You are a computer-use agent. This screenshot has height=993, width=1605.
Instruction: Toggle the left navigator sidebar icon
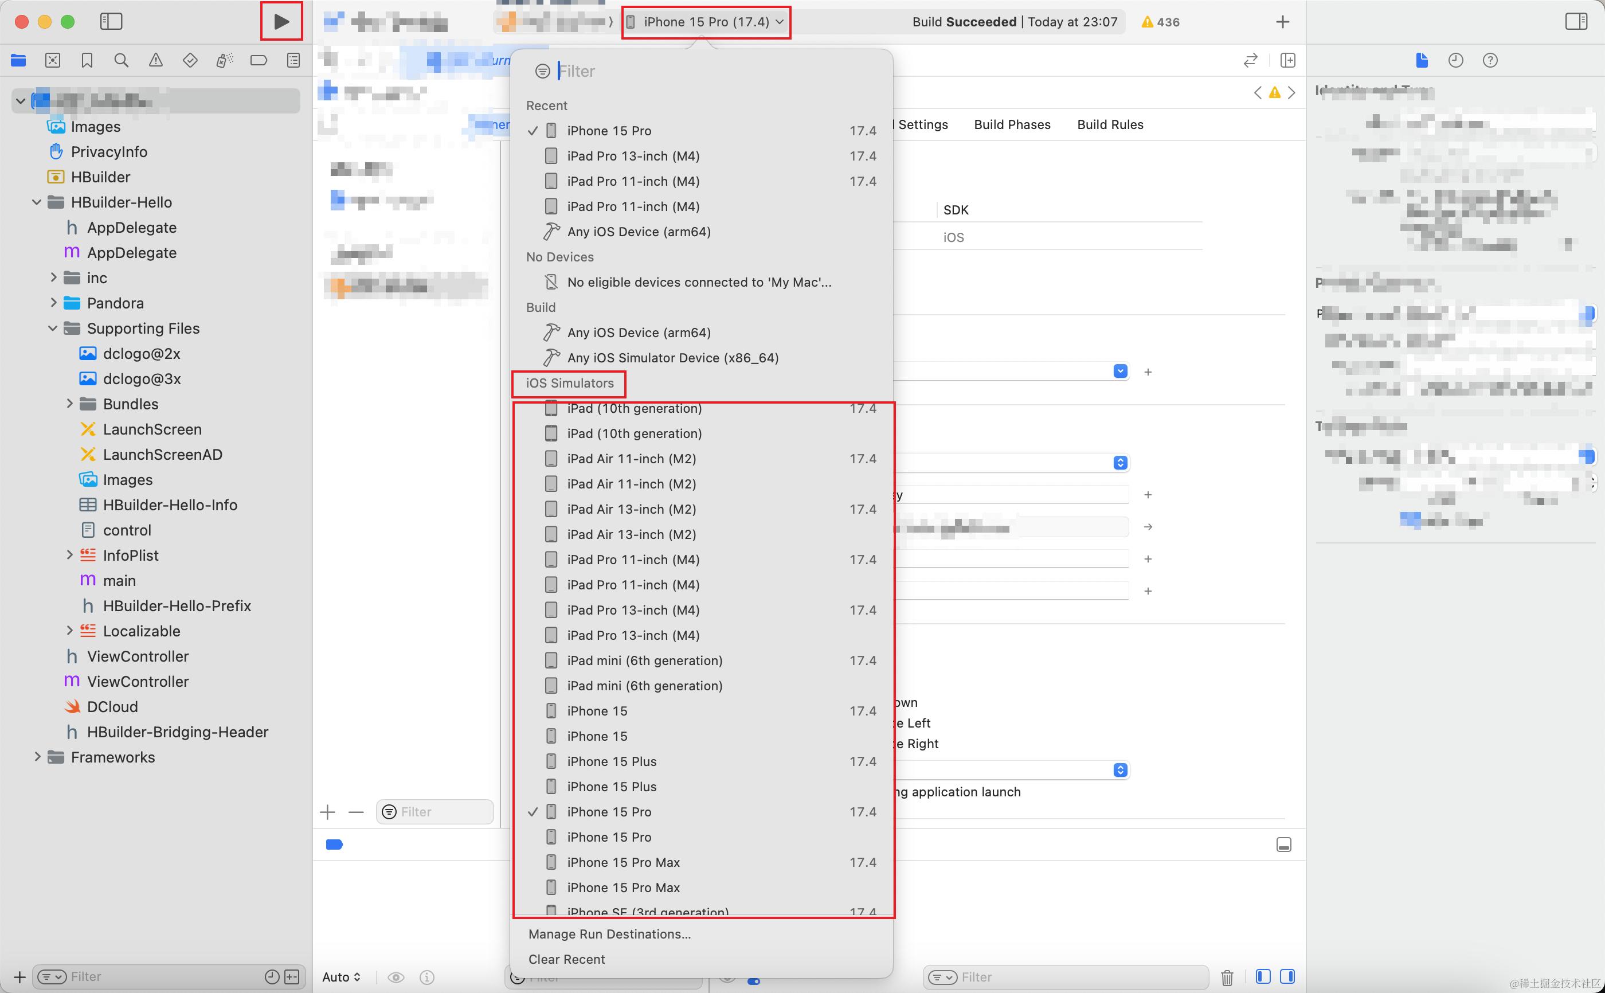tap(111, 22)
